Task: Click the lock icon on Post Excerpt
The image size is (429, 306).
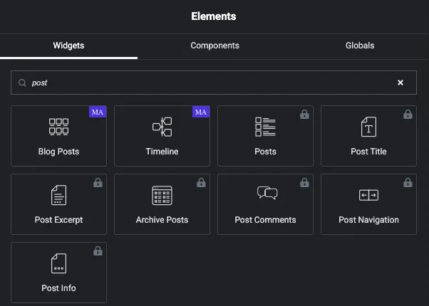Action: [x=98, y=182]
